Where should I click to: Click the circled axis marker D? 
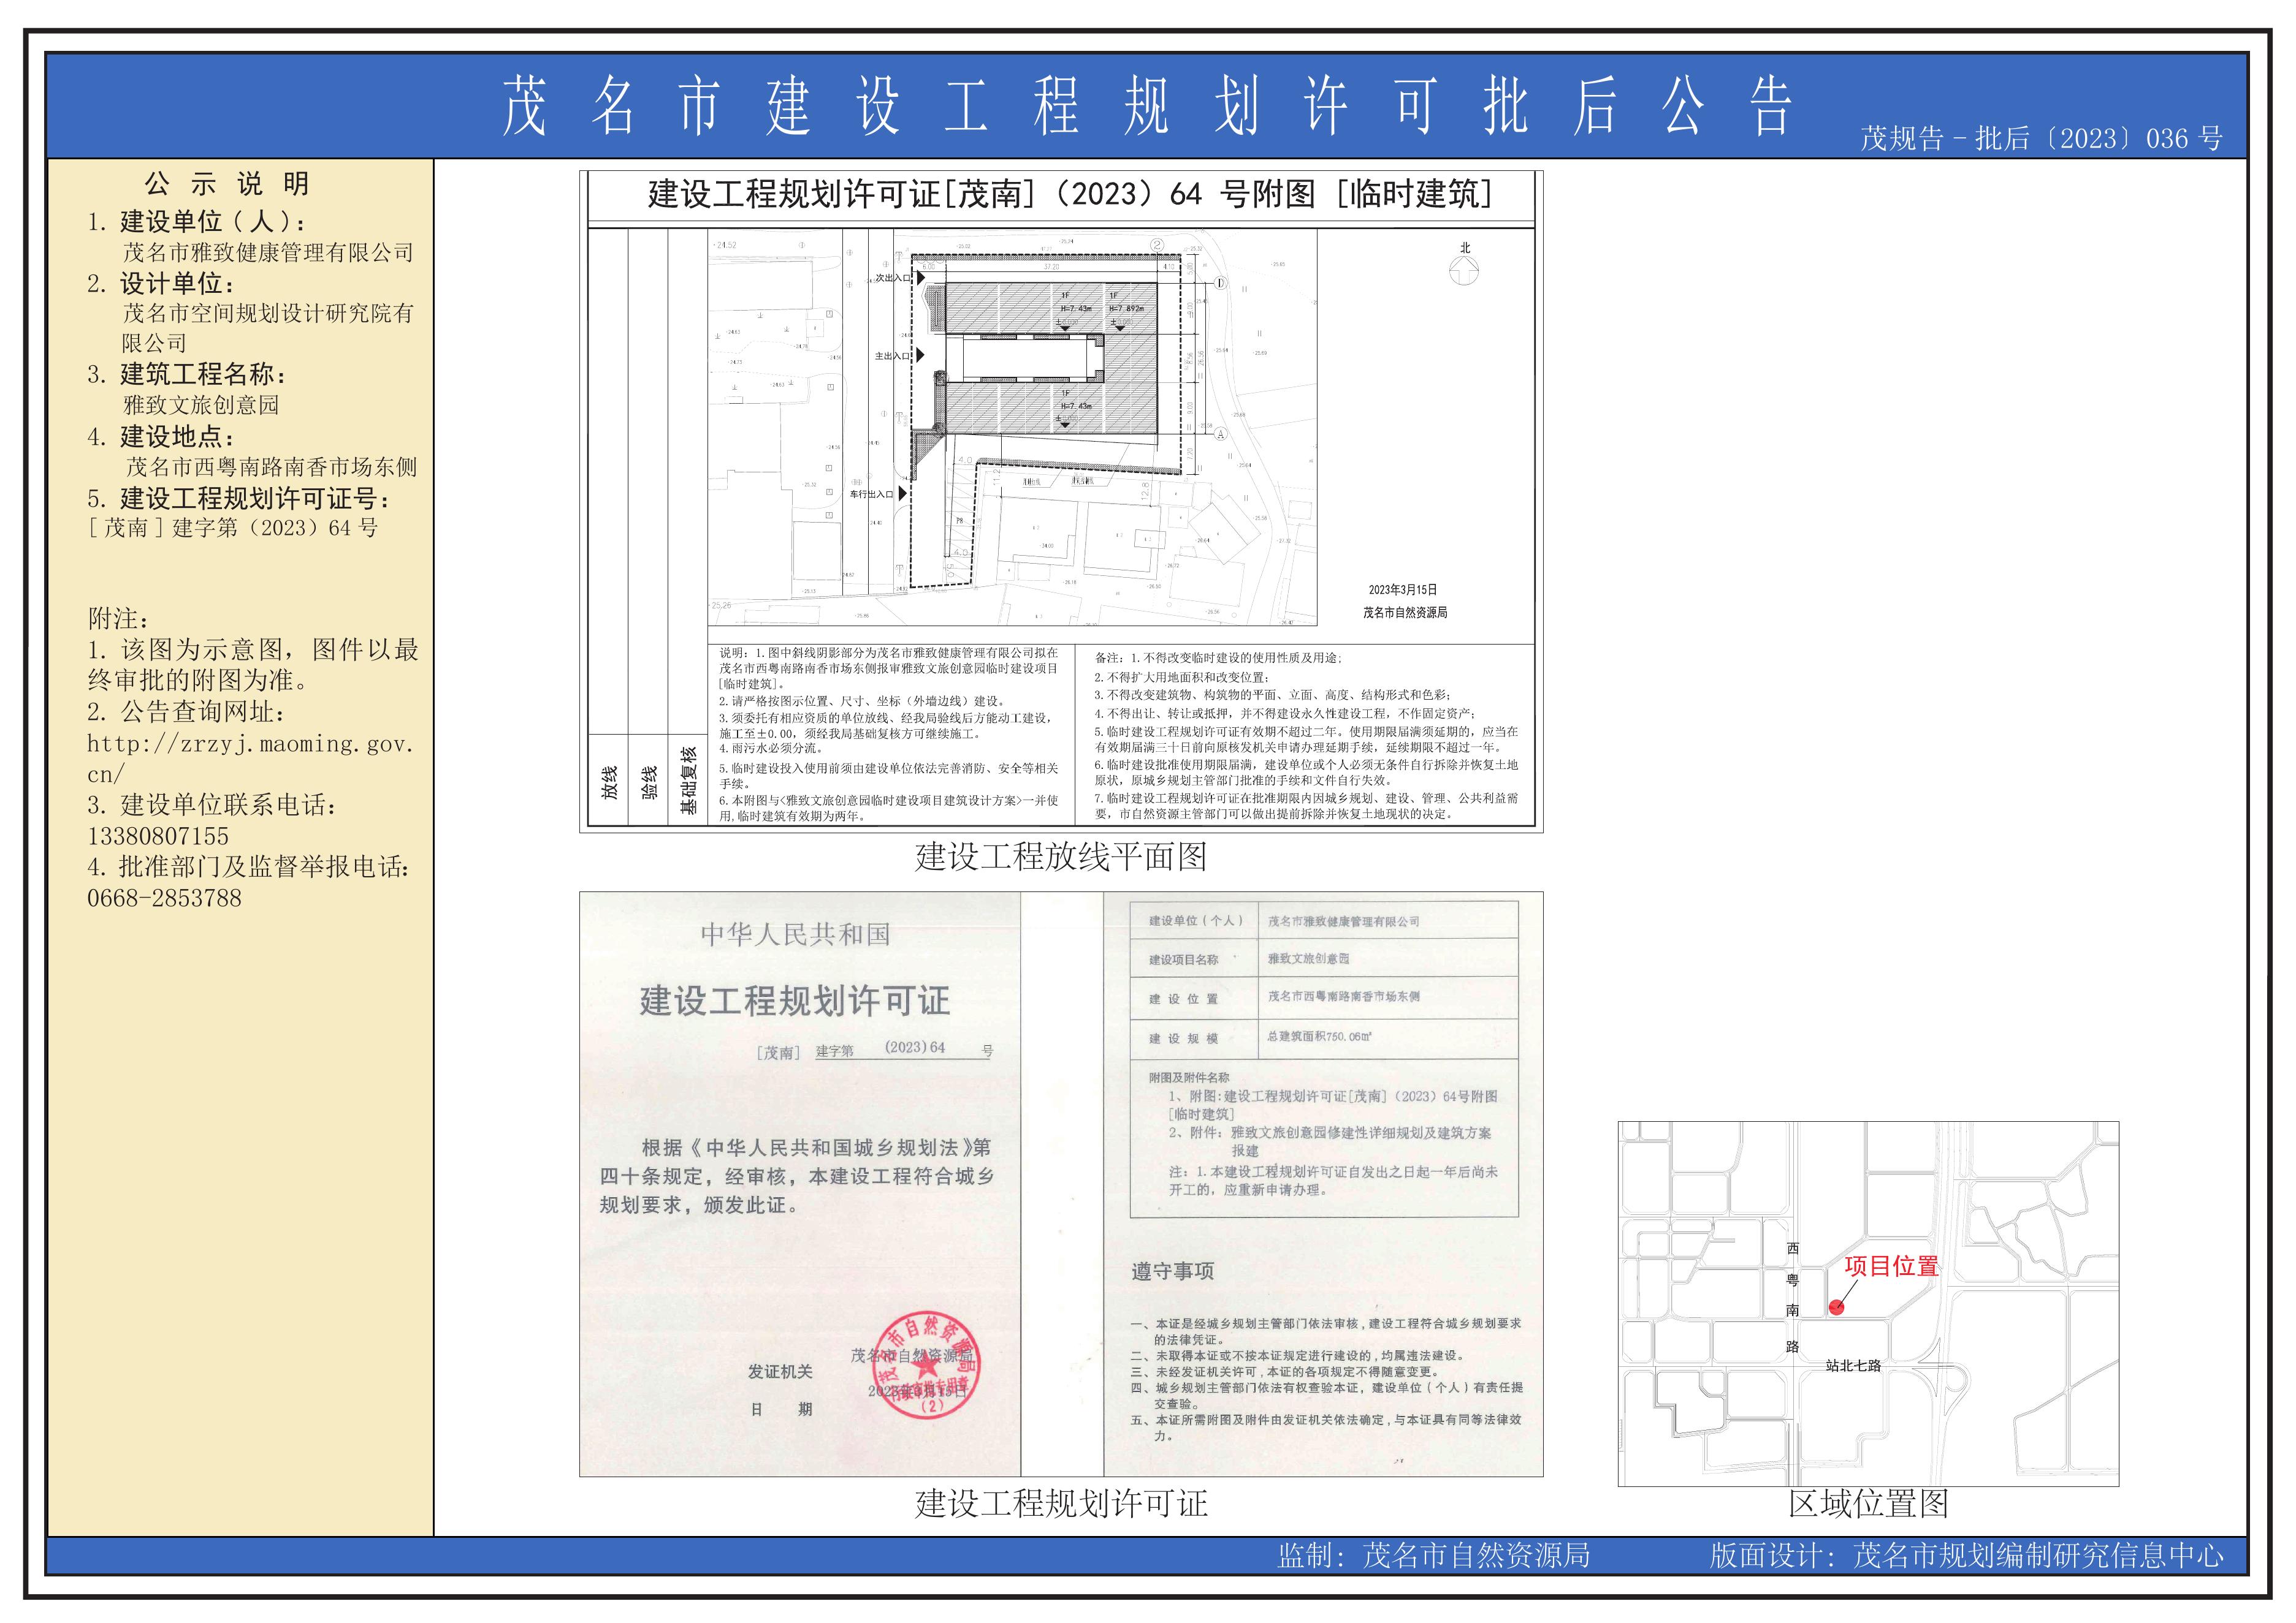click(x=1220, y=284)
